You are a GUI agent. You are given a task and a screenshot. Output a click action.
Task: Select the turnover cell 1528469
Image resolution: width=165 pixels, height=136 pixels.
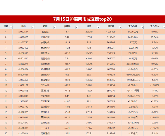tap(111, 32)
